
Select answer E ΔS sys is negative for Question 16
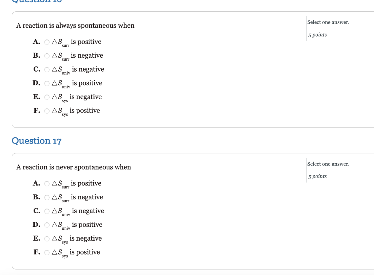coord(47,96)
